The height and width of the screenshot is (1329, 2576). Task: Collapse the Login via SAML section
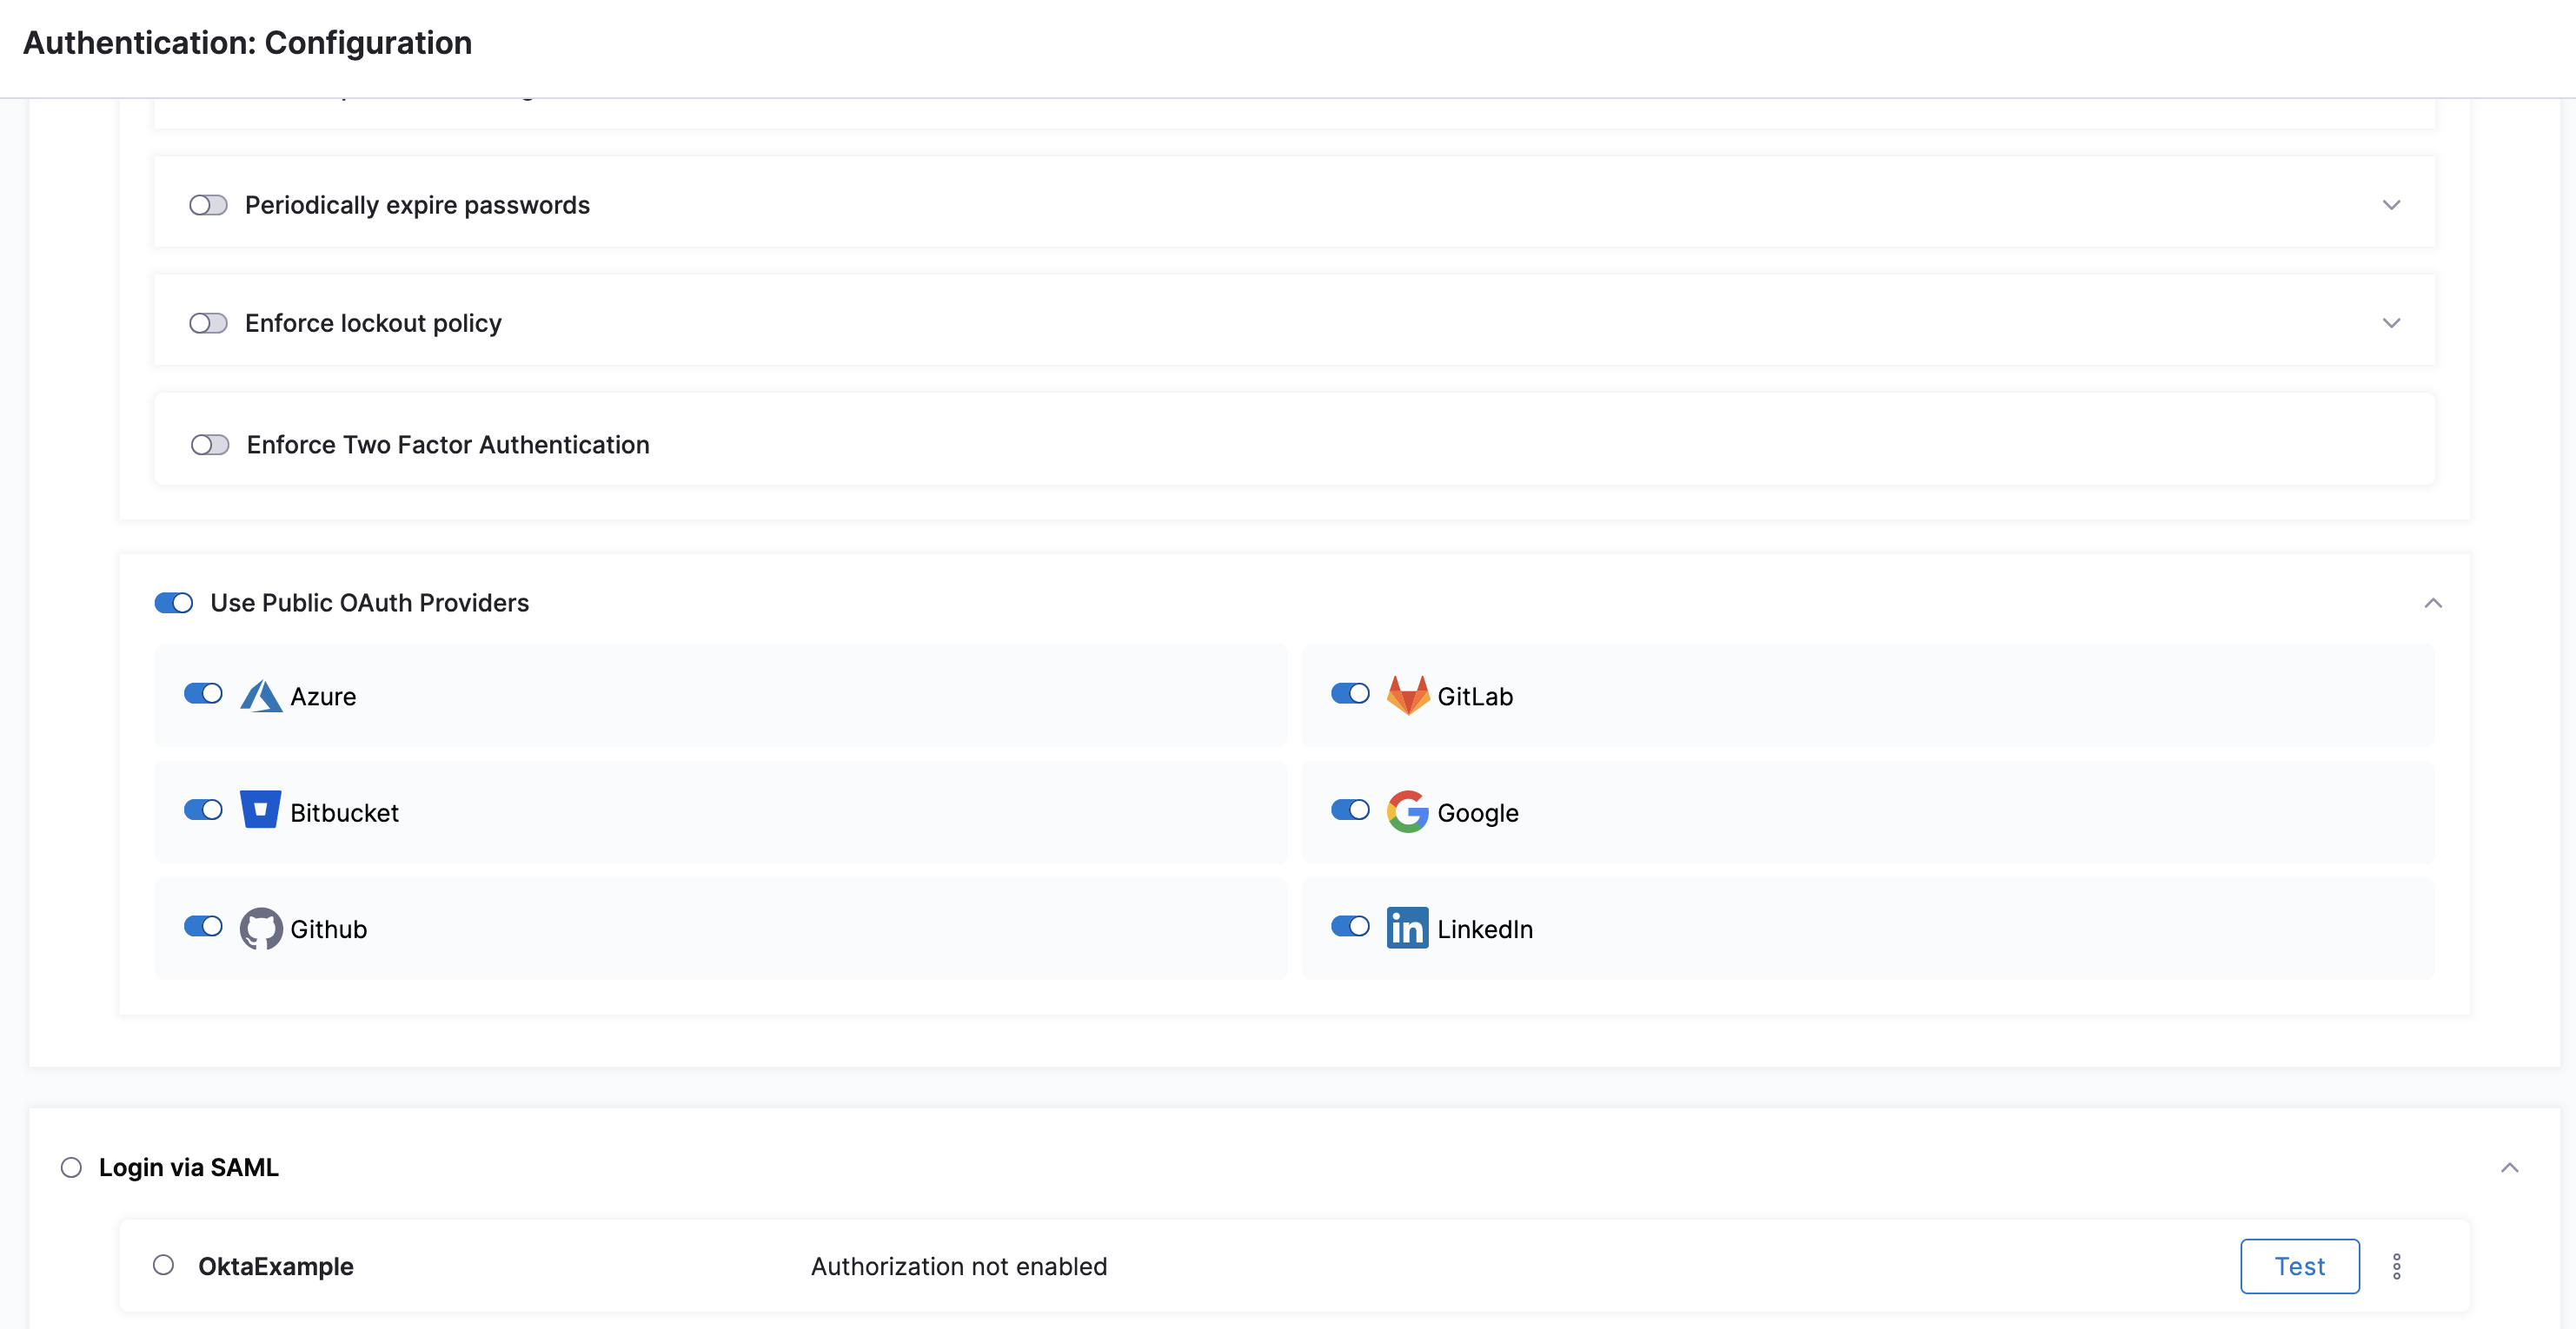click(2509, 1167)
